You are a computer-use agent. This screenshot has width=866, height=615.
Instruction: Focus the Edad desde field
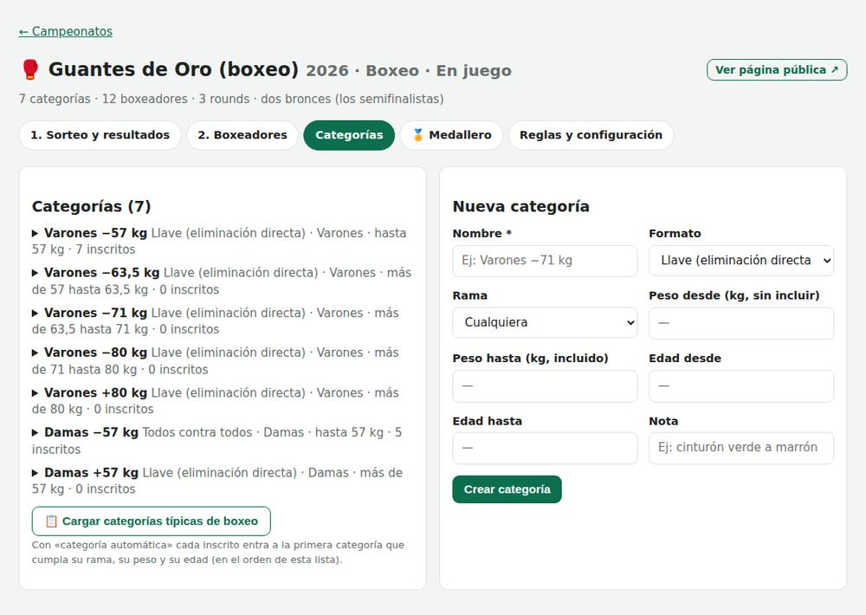[x=741, y=385]
